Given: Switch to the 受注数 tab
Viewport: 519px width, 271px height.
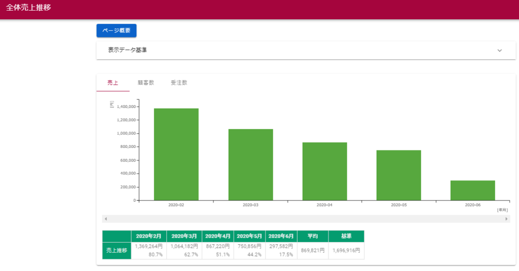Looking at the screenshot, I should pos(179,83).
